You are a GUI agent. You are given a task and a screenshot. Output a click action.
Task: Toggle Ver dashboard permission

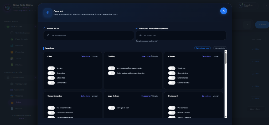point(172,108)
